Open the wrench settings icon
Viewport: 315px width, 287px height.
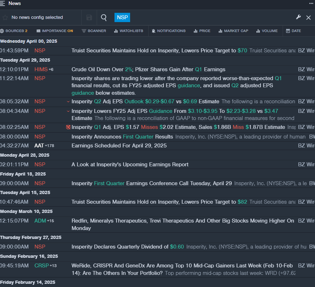click(x=298, y=17)
